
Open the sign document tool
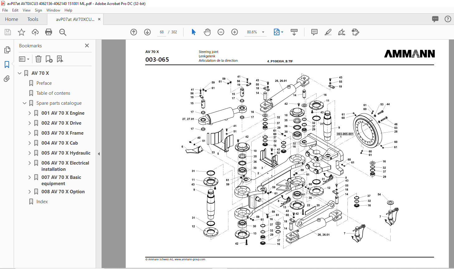tap(342, 32)
